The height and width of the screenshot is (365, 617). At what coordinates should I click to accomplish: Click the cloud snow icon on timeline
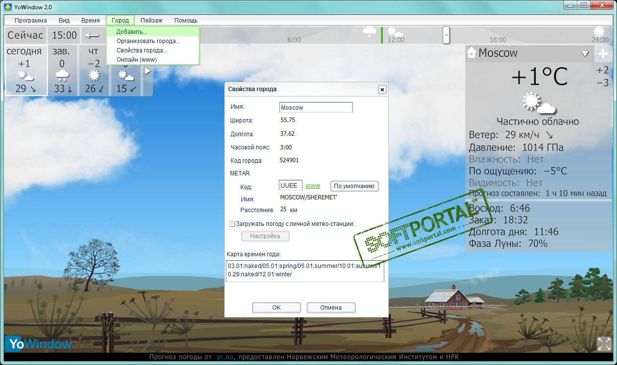(369, 32)
